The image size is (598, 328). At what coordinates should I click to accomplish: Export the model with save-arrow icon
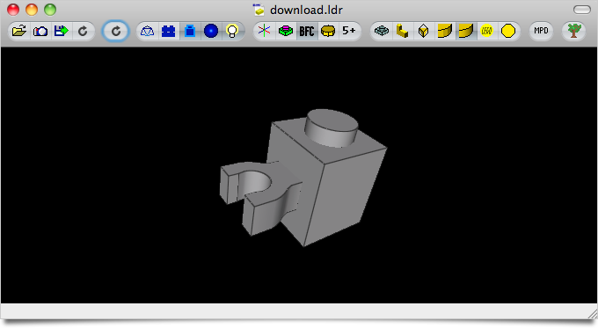click(62, 31)
